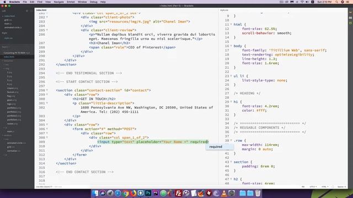
Task: Open the Emmet menu
Action: pyautogui.click(x=71, y=2)
